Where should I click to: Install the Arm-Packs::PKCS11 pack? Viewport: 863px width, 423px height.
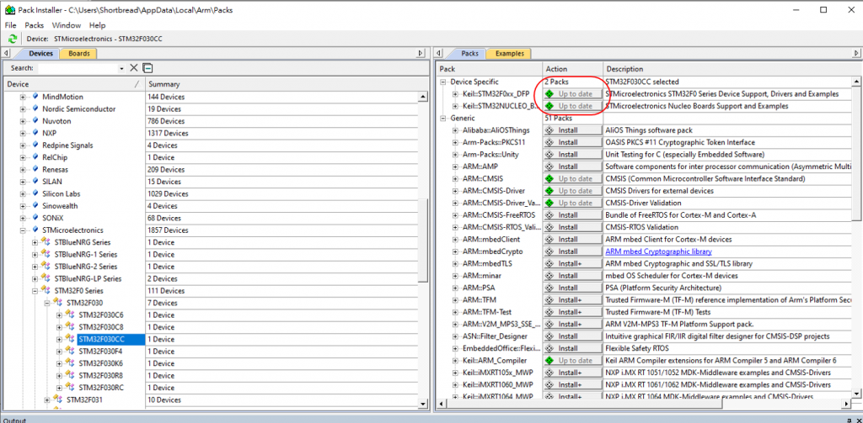tap(572, 142)
